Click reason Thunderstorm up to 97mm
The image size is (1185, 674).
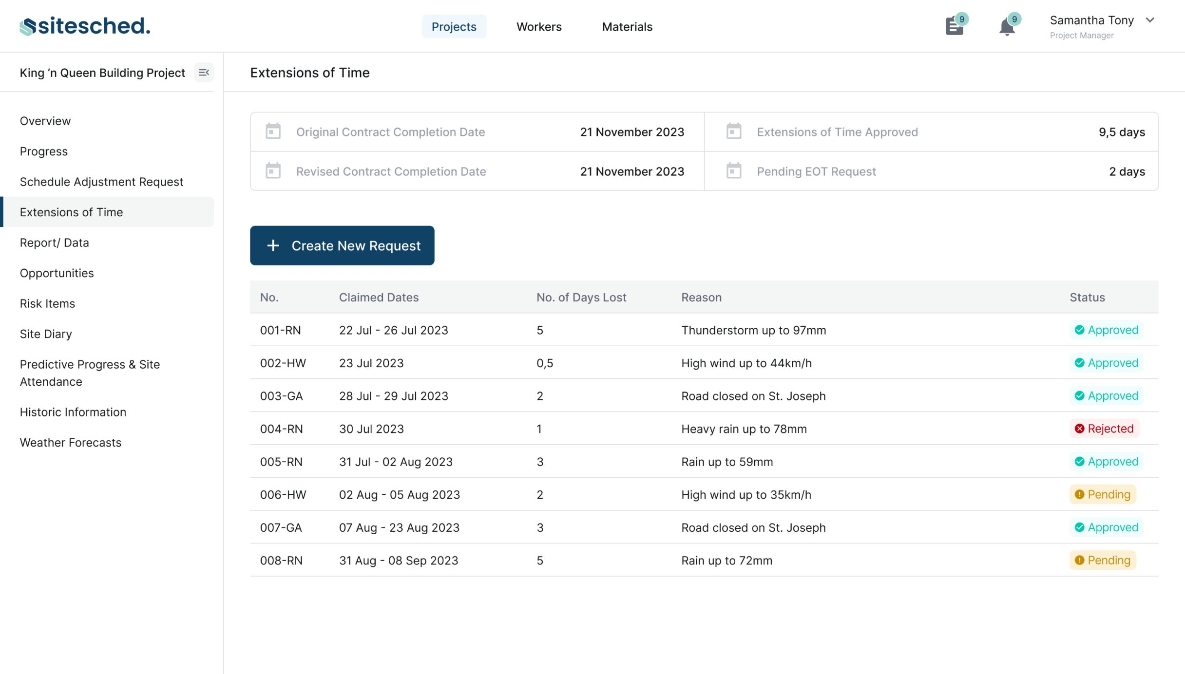pyautogui.click(x=754, y=330)
